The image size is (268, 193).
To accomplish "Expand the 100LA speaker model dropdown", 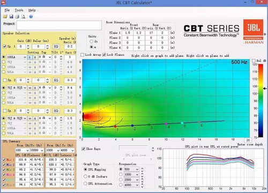I will pyautogui.click(x=17, y=57).
